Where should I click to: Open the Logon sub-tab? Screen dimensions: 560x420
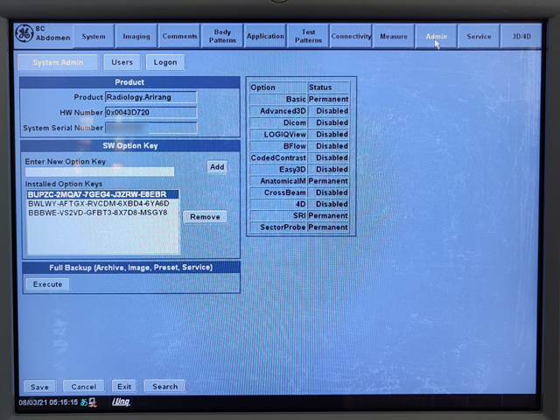[165, 62]
